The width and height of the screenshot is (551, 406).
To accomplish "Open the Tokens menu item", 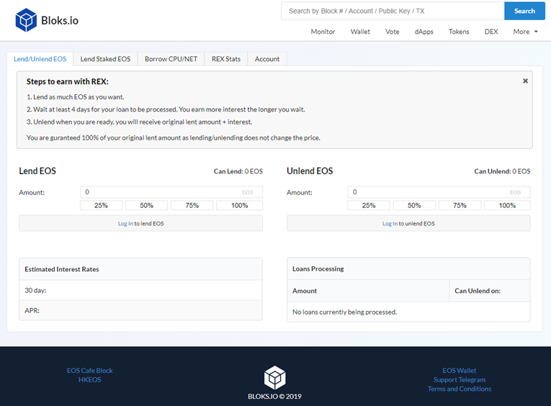I will [x=459, y=32].
